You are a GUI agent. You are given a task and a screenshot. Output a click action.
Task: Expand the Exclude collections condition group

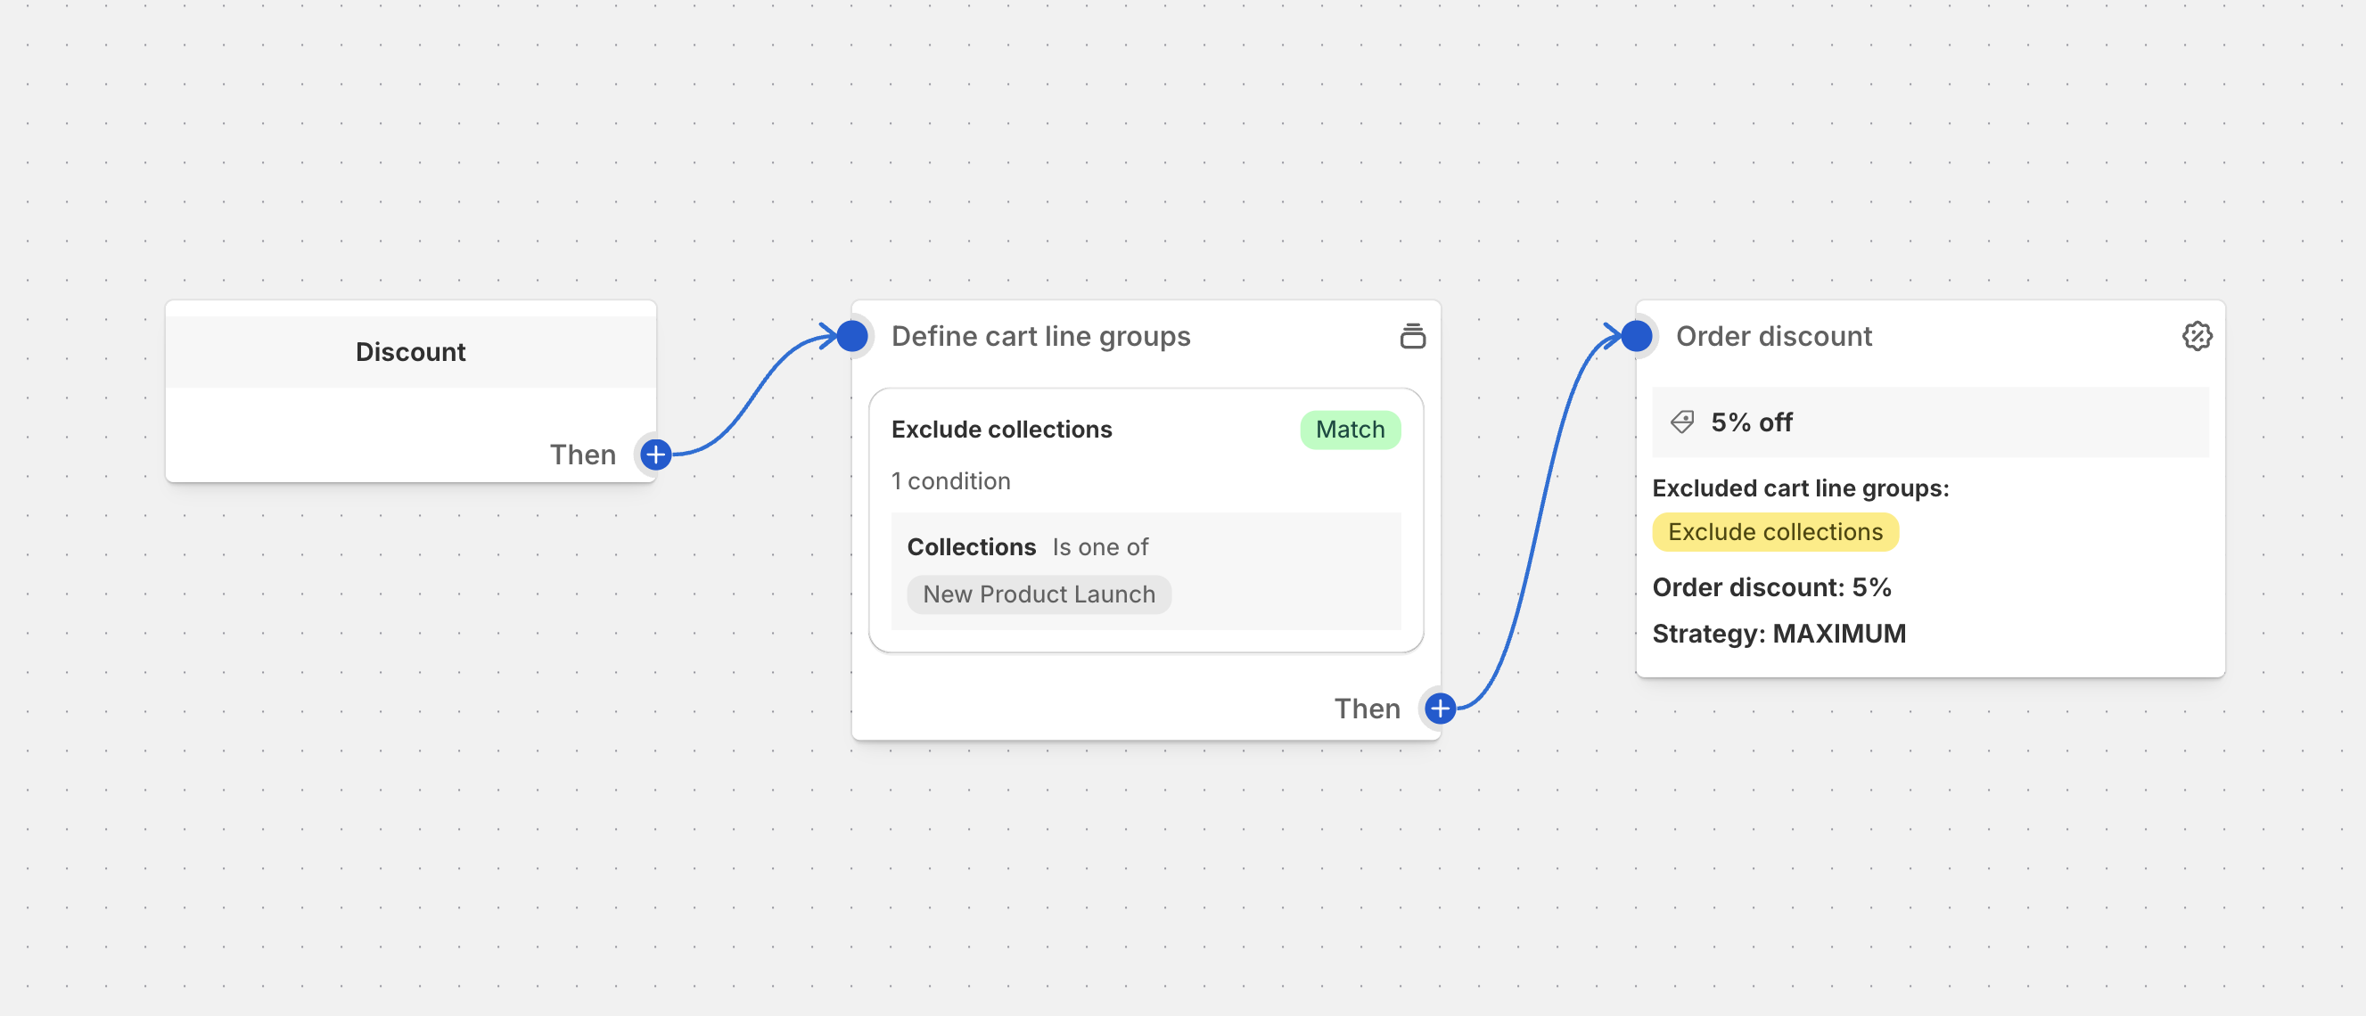pos(1002,429)
